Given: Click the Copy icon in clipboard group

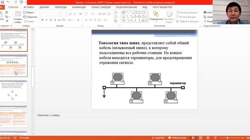Looking at the screenshot, I should pyautogui.click(x=7, y=17).
